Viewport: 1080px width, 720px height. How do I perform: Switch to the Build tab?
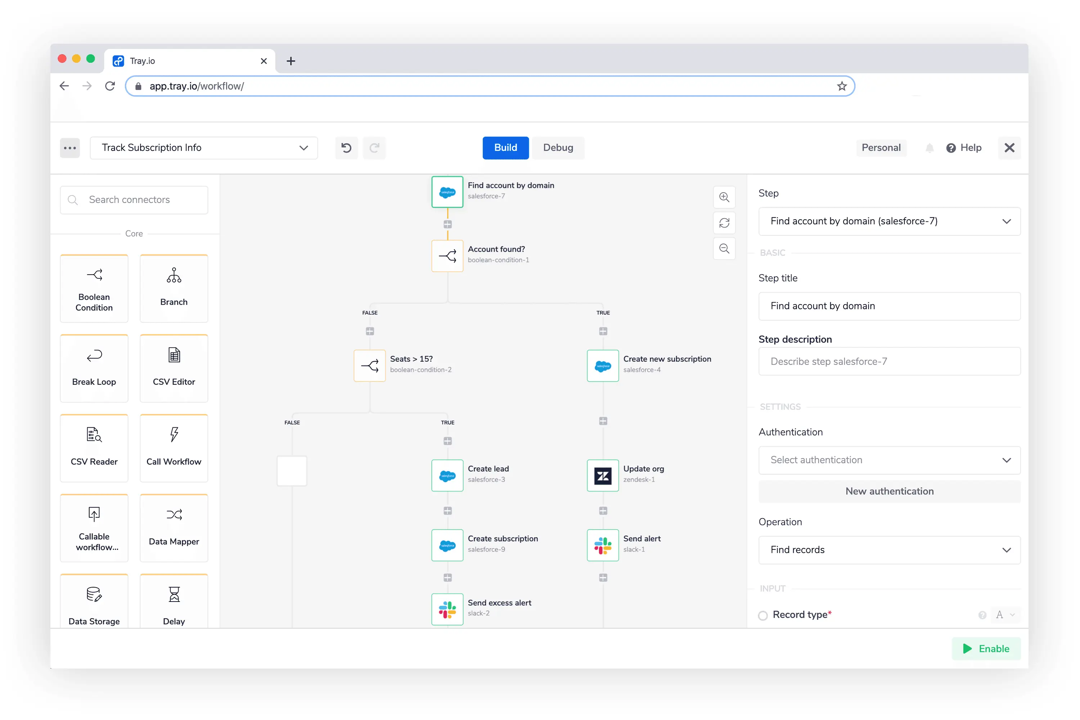point(505,148)
